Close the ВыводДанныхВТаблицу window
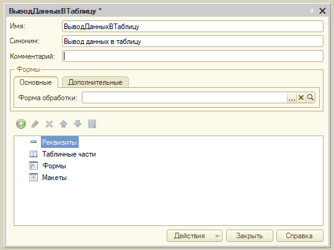The height and width of the screenshot is (250, 334). tap(322, 11)
